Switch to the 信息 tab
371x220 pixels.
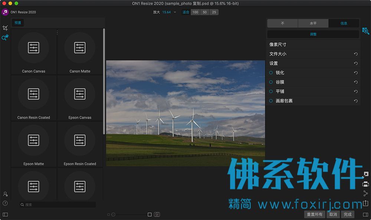coord(344,23)
